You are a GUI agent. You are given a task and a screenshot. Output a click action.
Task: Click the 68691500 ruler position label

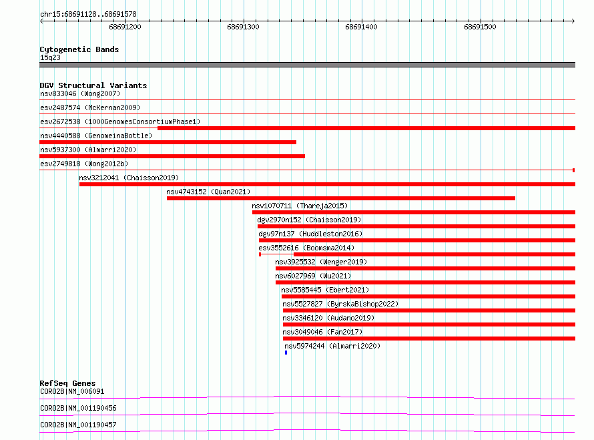click(480, 27)
